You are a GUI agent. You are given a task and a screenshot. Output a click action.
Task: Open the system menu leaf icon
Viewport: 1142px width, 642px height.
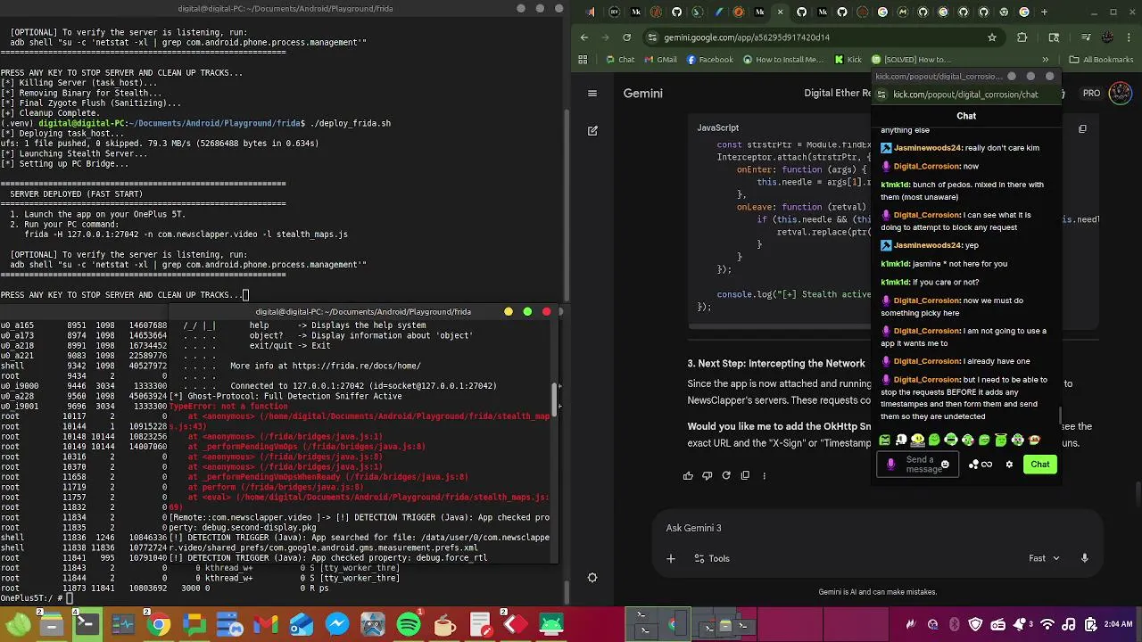click(18, 625)
